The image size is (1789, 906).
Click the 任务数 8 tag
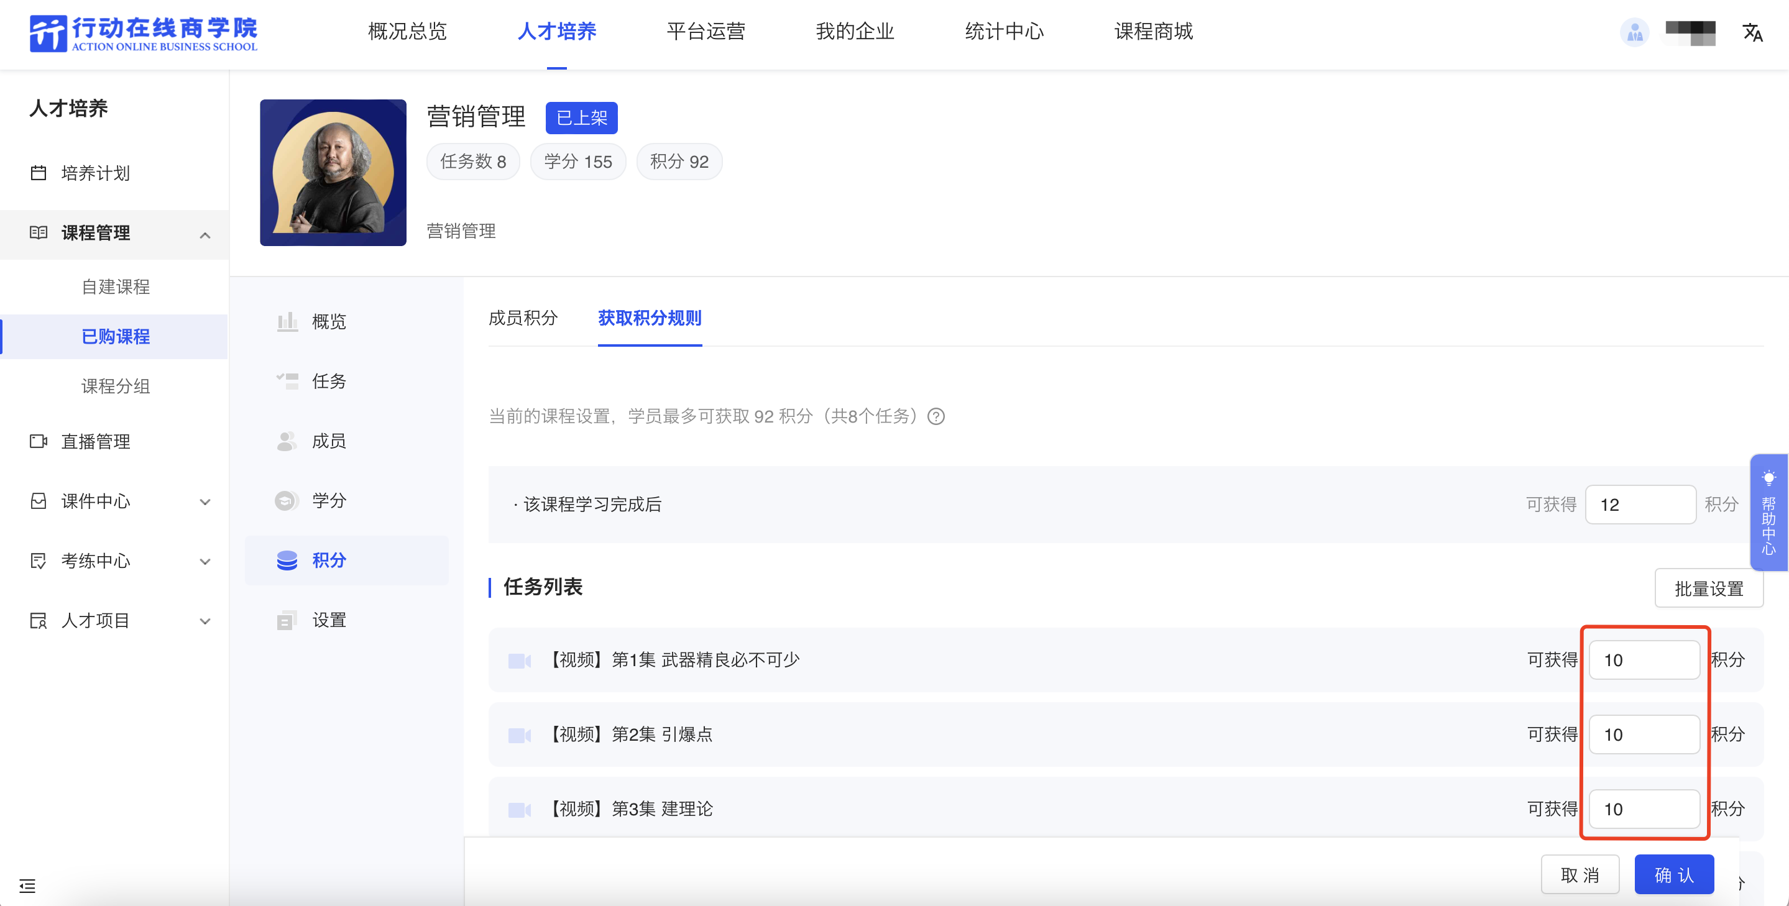pos(473,162)
